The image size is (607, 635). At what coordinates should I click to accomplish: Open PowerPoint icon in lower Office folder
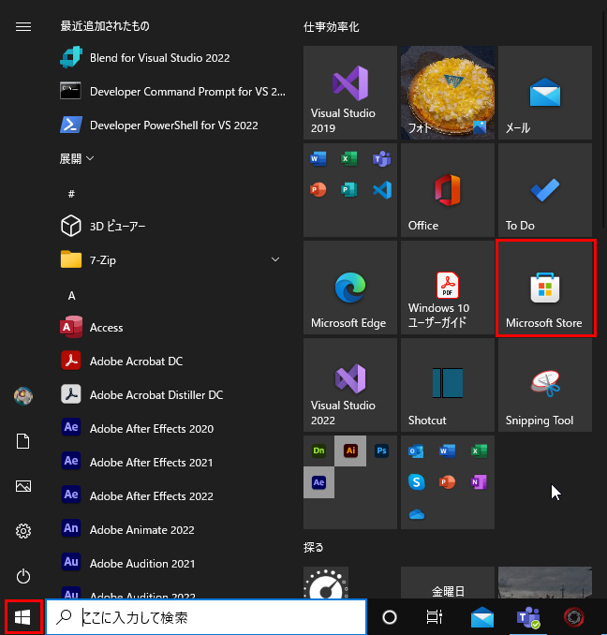point(448,482)
